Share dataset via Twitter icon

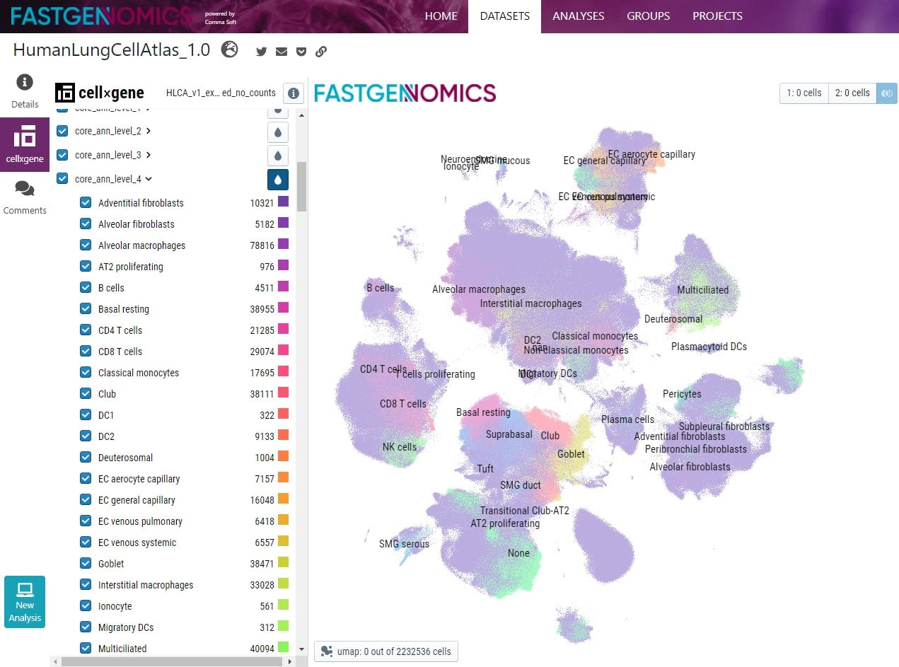pyautogui.click(x=262, y=52)
